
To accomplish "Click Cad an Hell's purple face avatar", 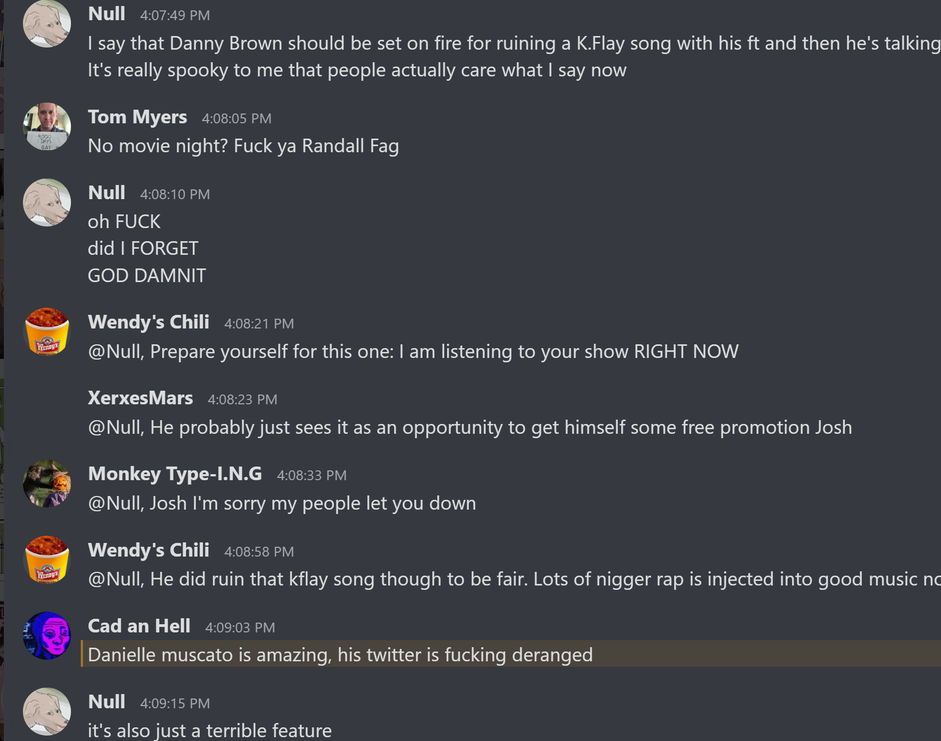I will [47, 636].
